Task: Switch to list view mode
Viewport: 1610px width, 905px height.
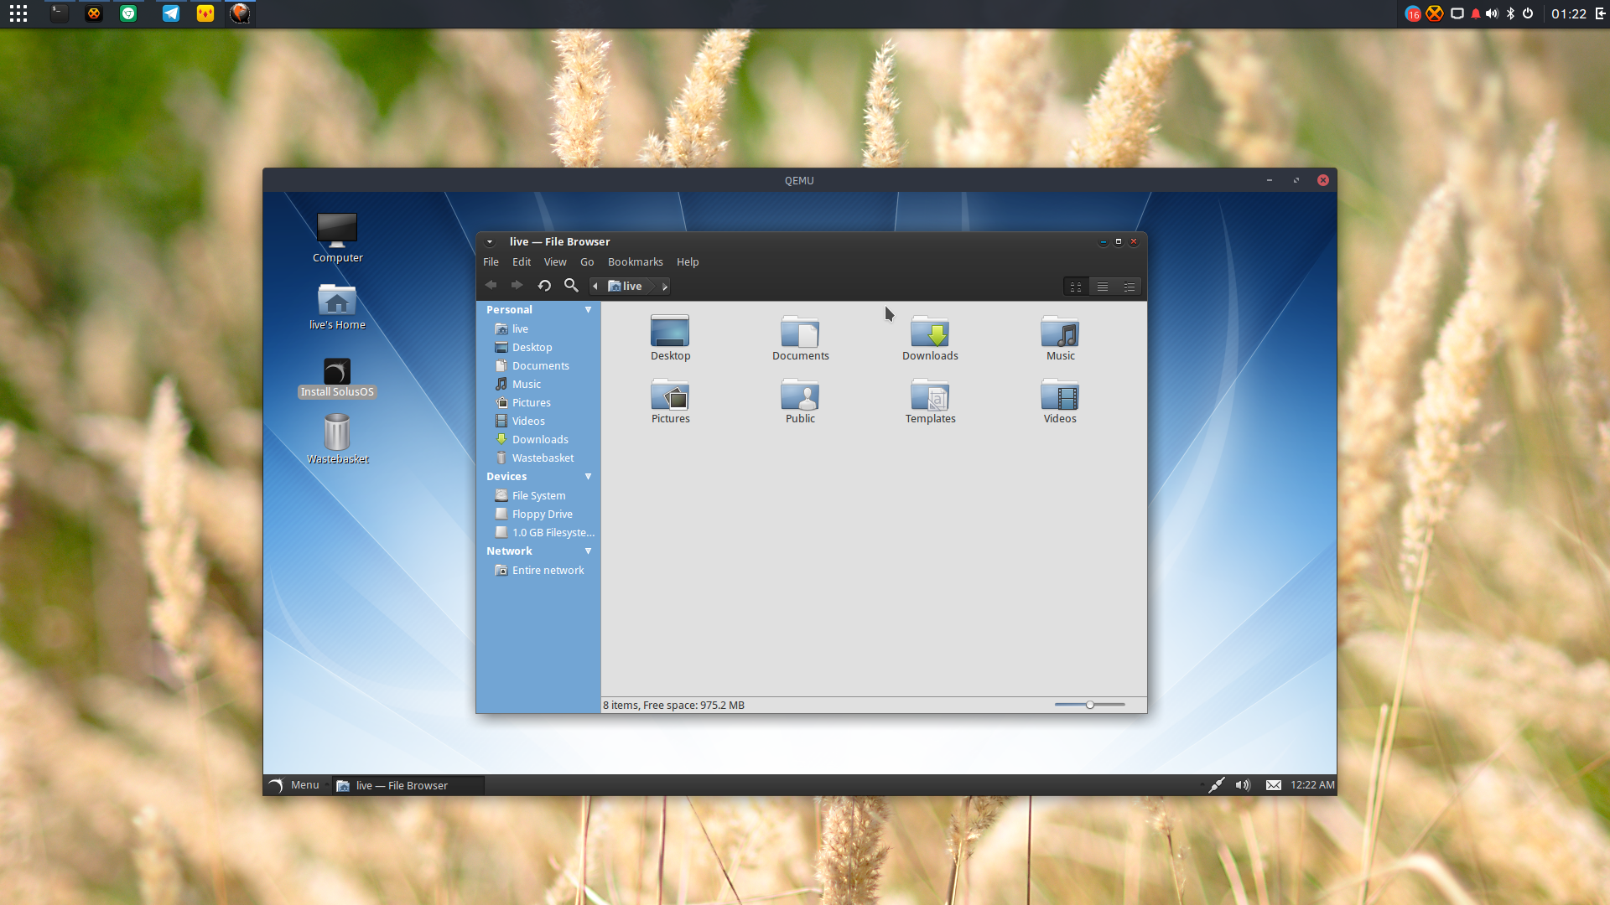Action: tap(1103, 287)
